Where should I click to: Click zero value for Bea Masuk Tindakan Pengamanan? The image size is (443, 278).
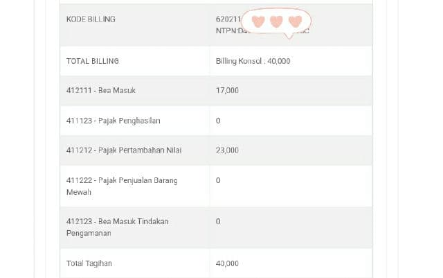tap(218, 221)
